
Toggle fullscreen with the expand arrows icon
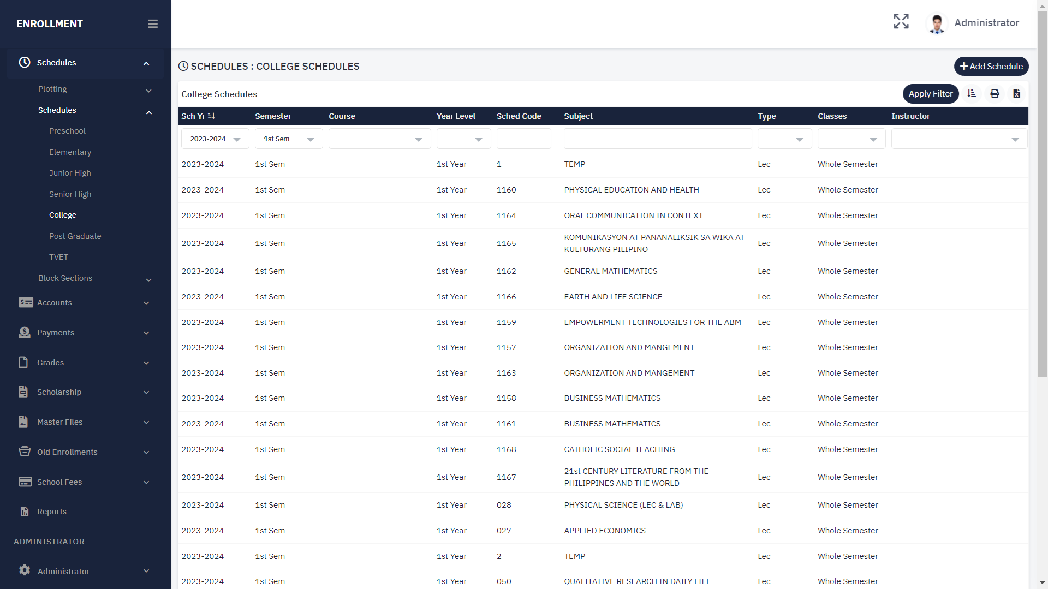coord(901,22)
